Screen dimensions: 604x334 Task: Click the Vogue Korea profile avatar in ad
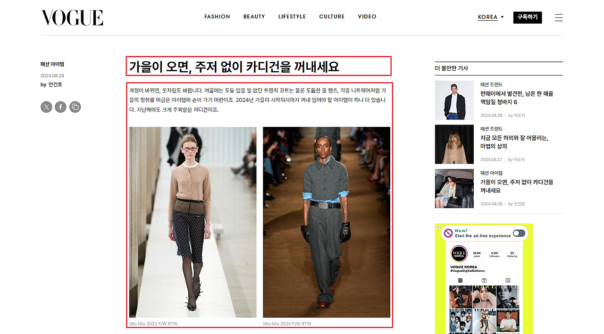point(459,254)
